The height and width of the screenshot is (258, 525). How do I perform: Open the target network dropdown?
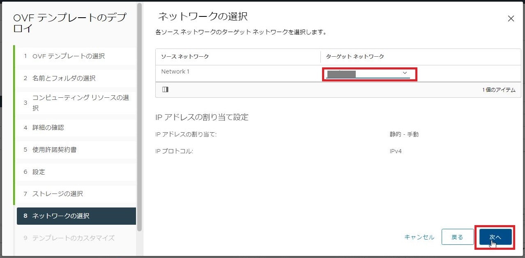coord(368,74)
